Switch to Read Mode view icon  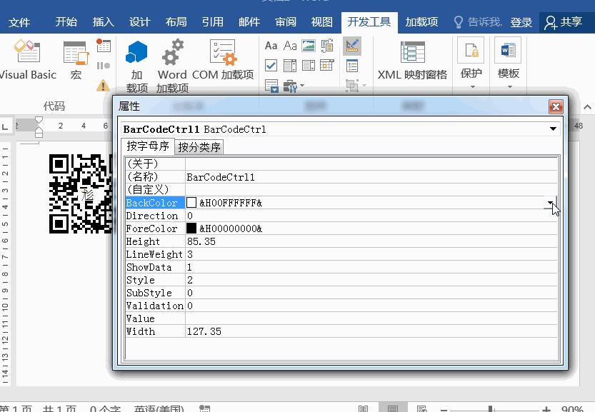363,409
